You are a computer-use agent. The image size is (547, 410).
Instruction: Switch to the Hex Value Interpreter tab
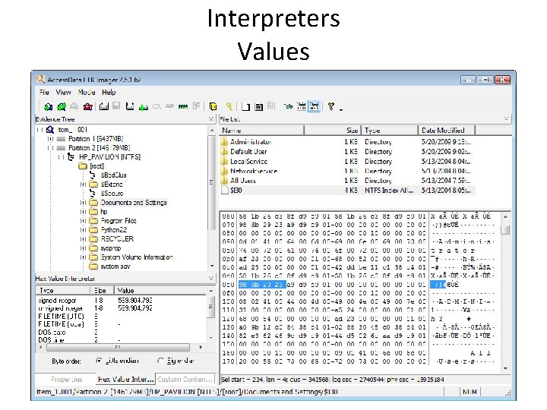125,379
